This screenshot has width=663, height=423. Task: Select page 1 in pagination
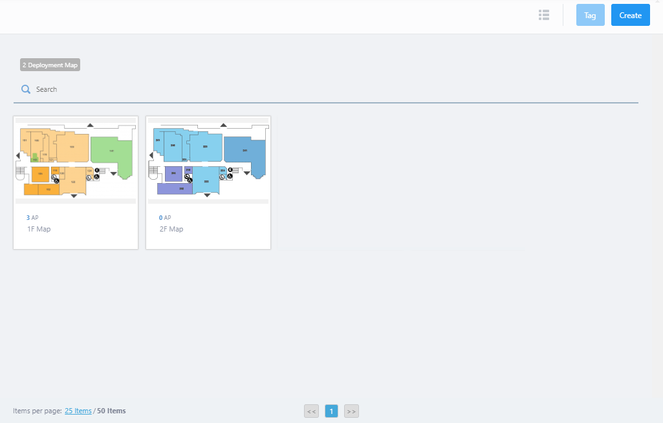pyautogui.click(x=331, y=411)
